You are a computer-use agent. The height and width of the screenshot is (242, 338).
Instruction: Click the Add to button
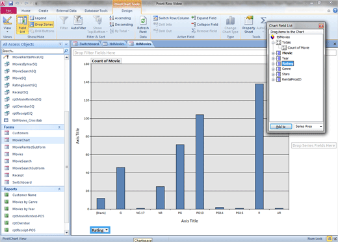pyautogui.click(x=281, y=127)
